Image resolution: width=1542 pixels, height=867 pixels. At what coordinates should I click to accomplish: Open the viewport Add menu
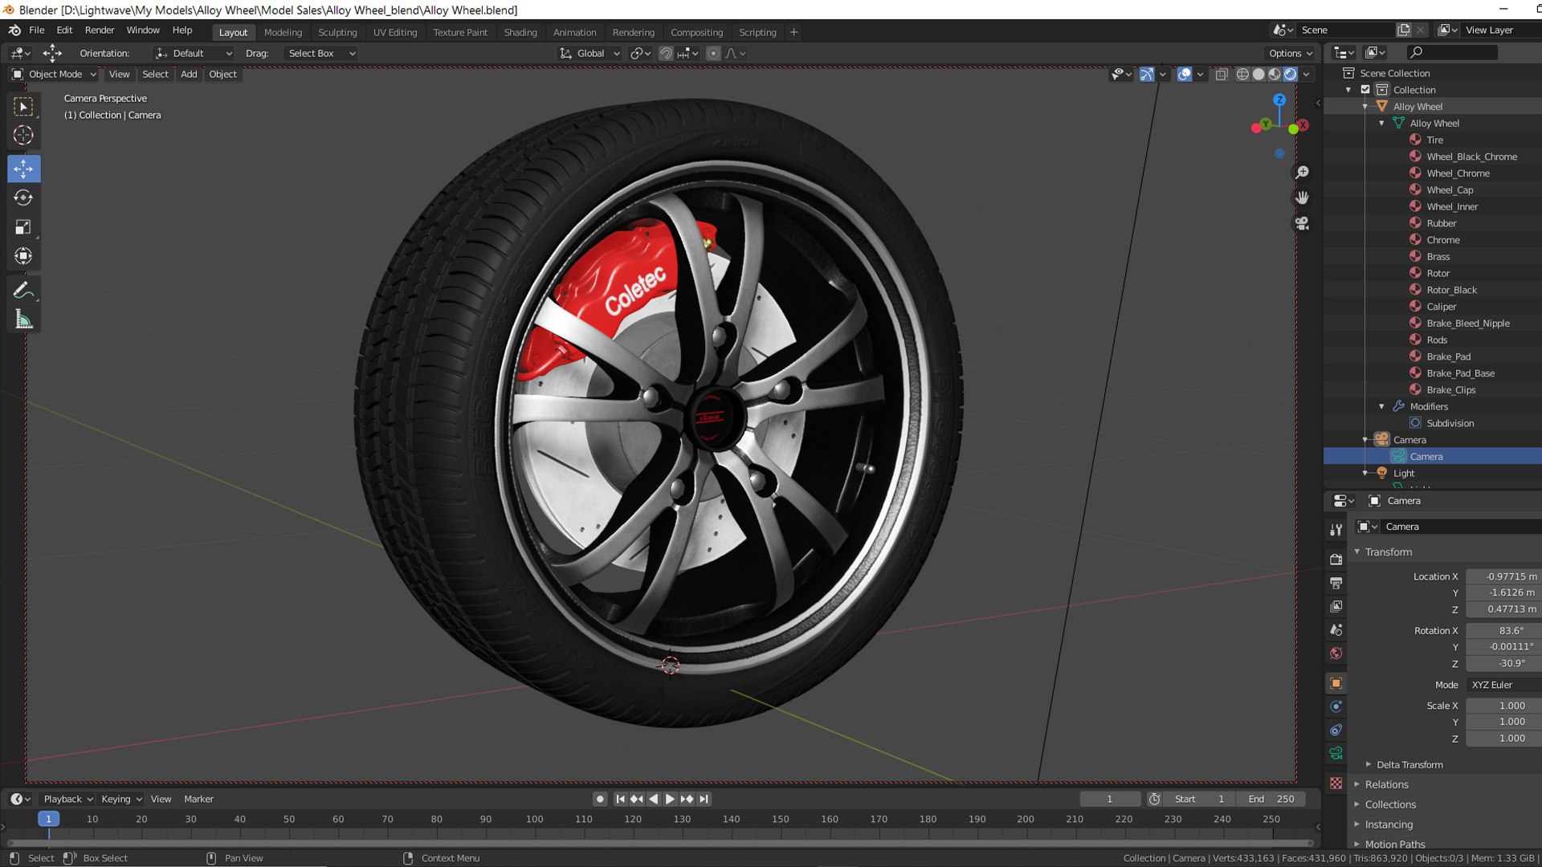(189, 75)
